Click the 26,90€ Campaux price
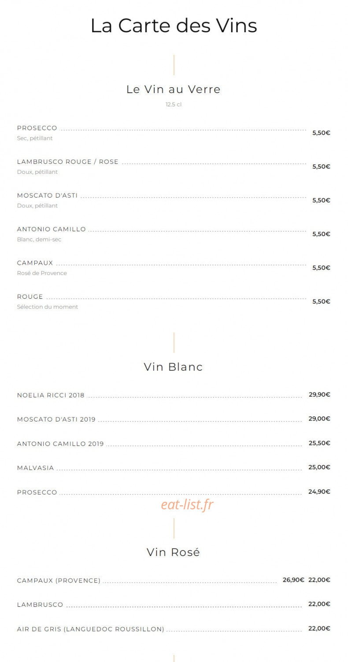 point(293,580)
